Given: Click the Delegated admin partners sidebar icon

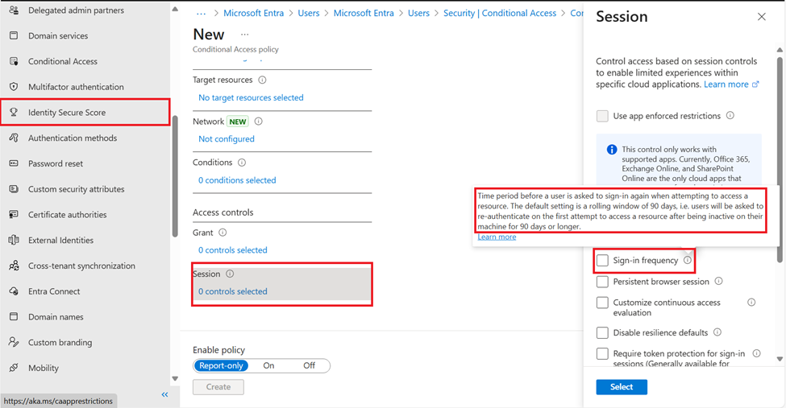Looking at the screenshot, I should [x=14, y=10].
